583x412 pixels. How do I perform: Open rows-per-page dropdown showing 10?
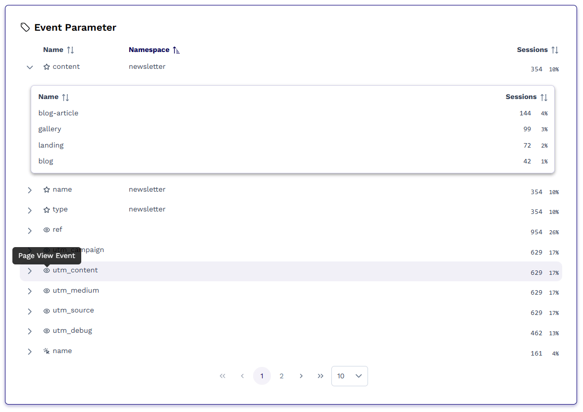point(350,376)
